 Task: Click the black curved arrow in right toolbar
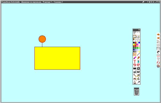158,52
